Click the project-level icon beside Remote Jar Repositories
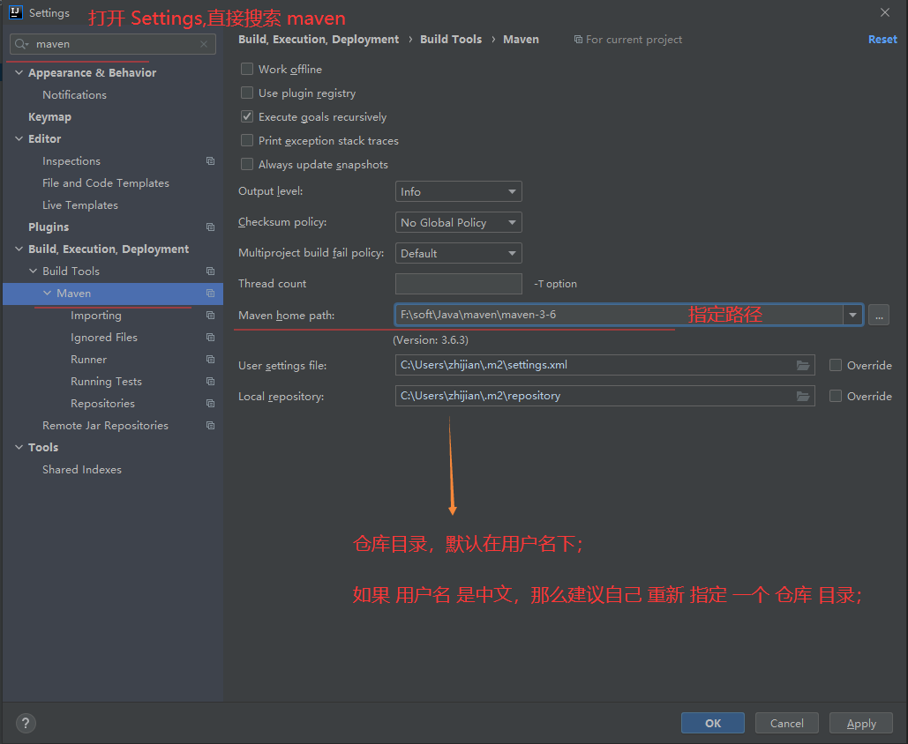The width and height of the screenshot is (908, 744). pos(210,425)
